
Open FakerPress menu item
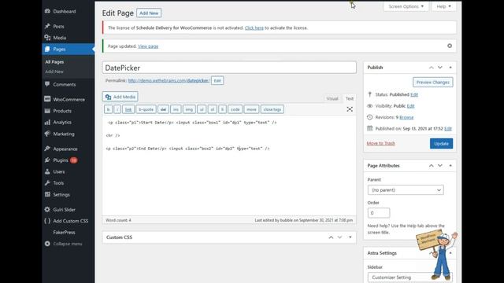click(x=64, y=233)
